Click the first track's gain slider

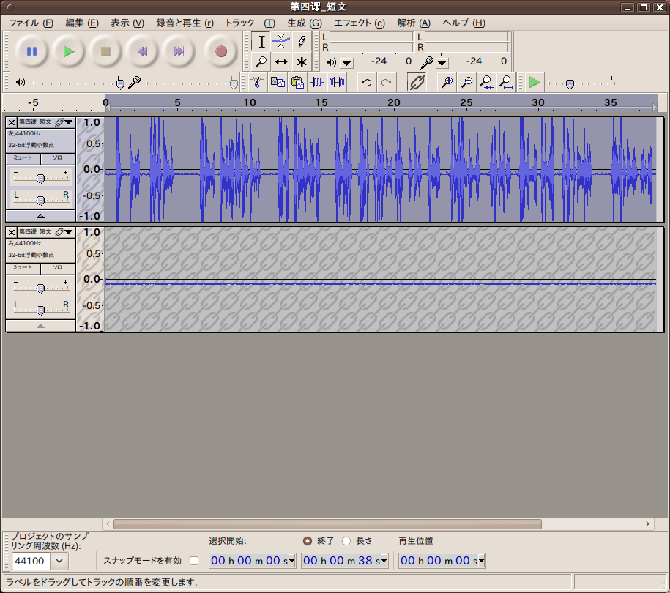pos(41,179)
